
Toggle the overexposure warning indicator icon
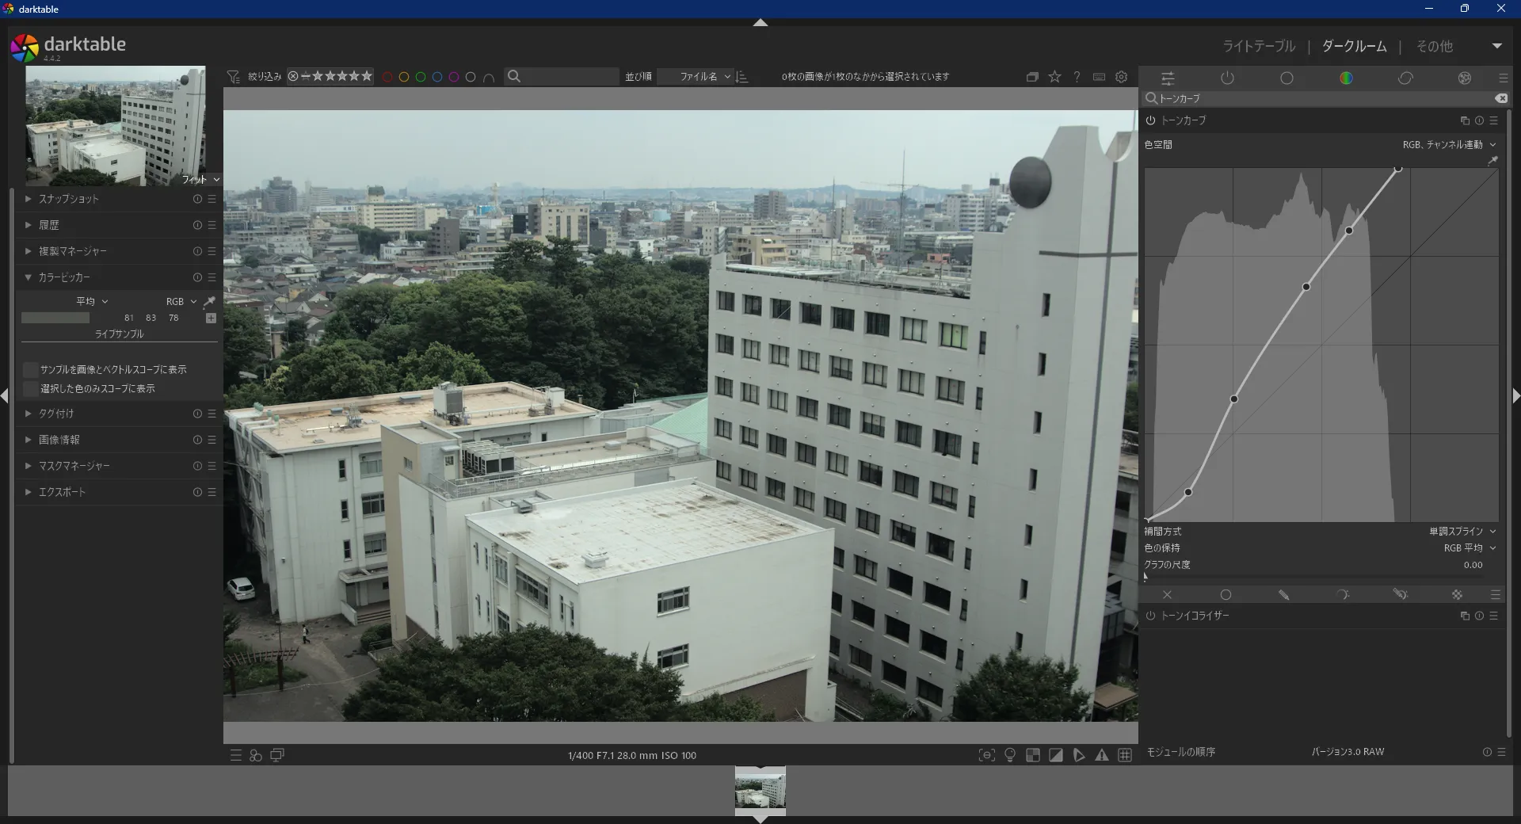pyautogui.click(x=1056, y=755)
